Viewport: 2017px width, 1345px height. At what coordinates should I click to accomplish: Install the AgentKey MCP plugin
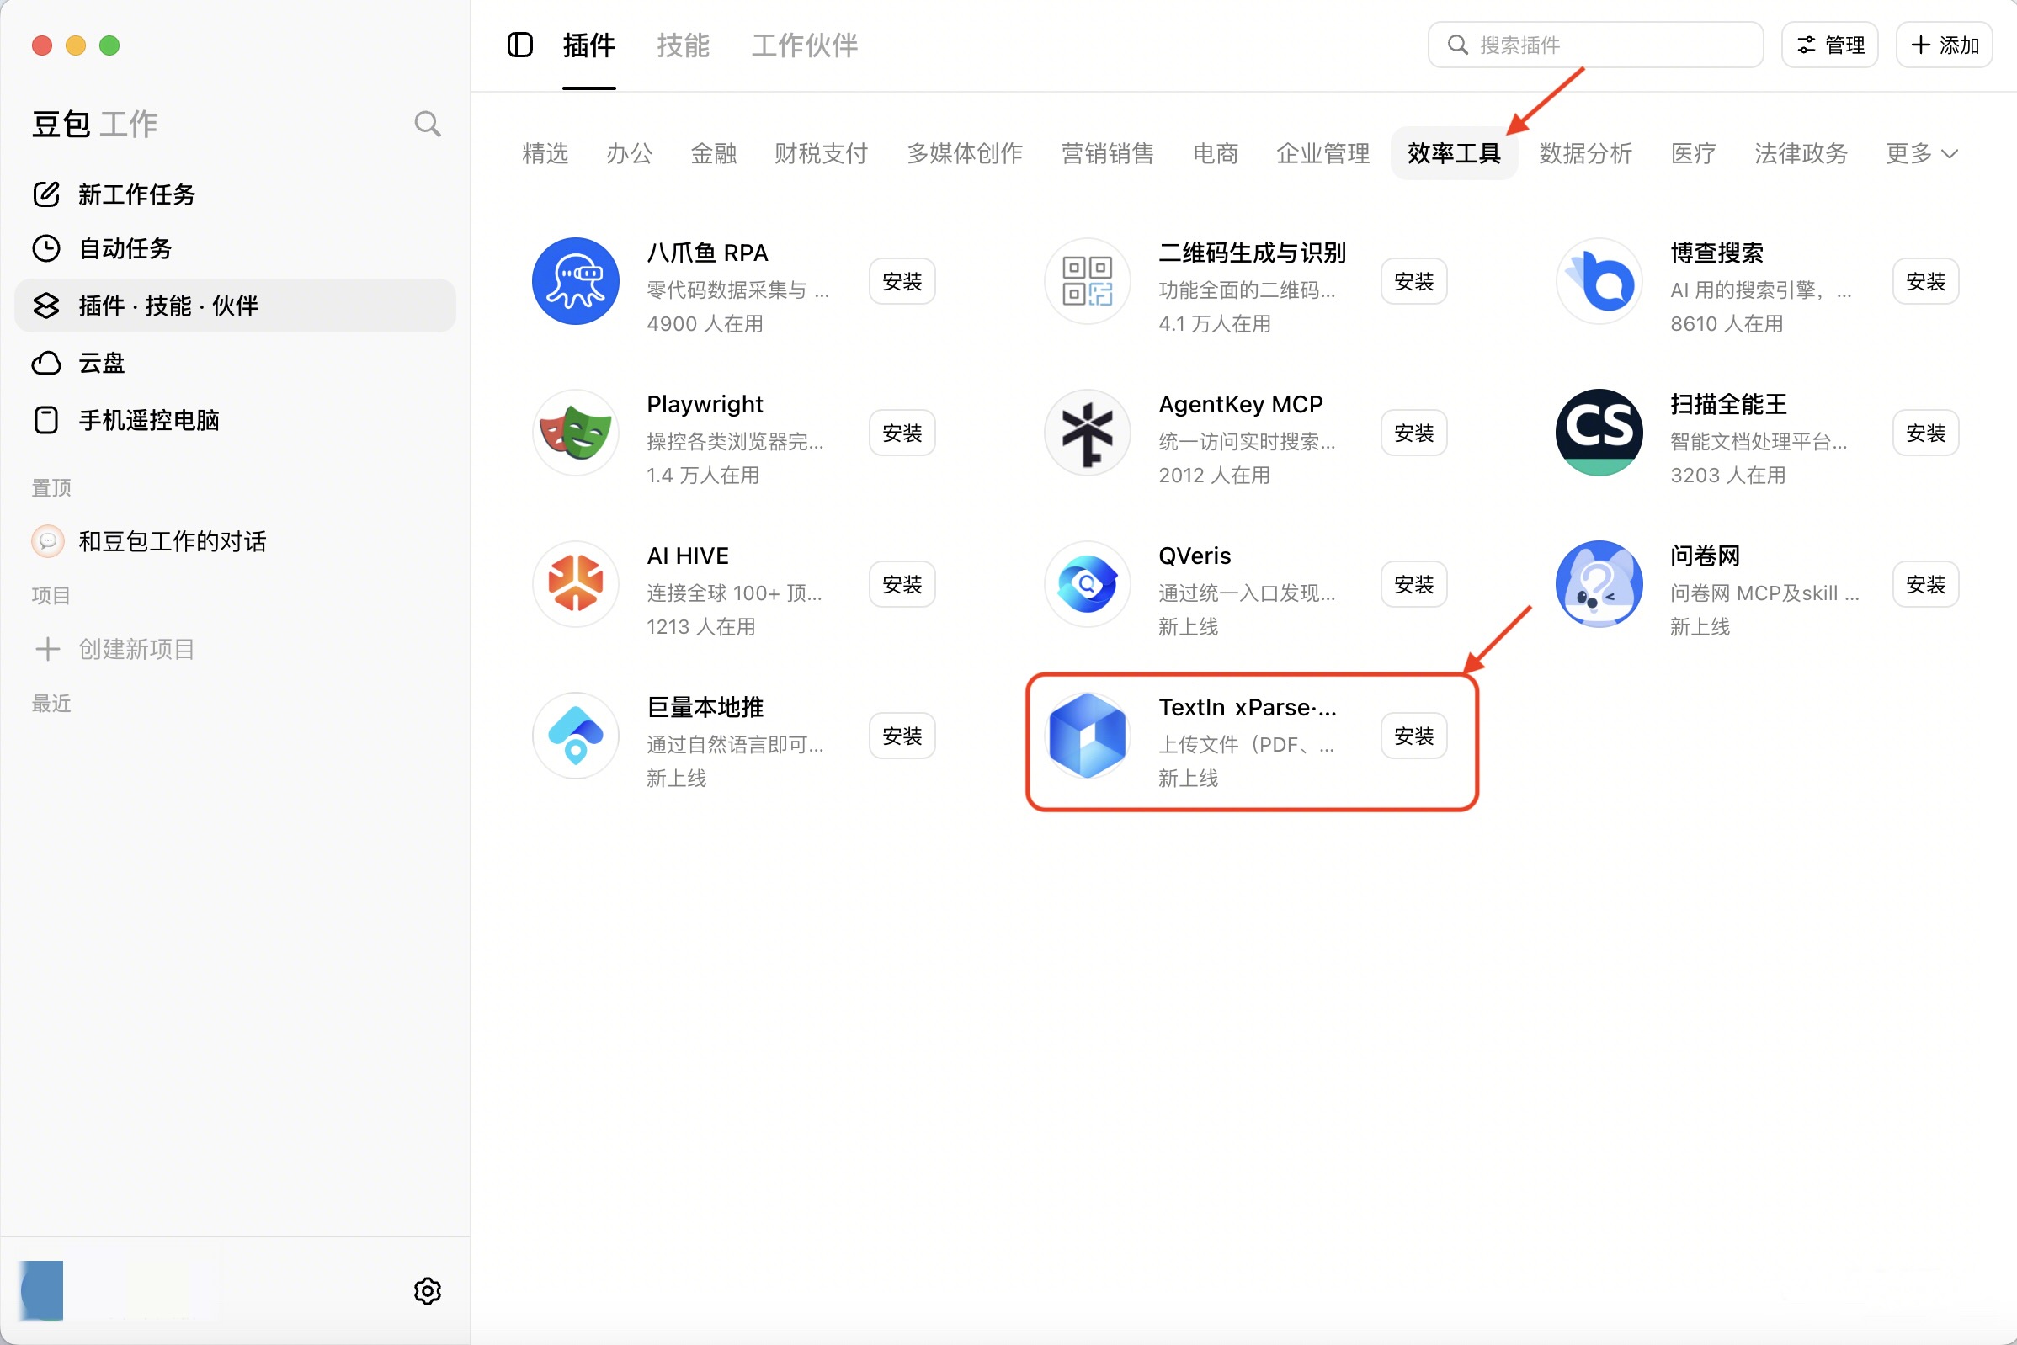click(1414, 433)
